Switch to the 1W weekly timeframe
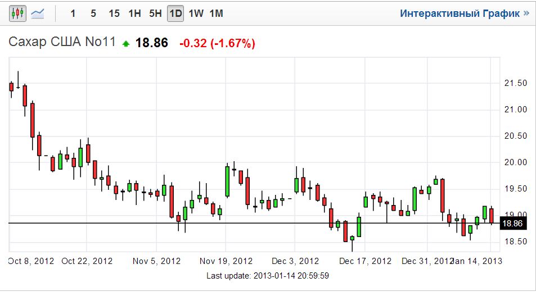This screenshot has width=536, height=296. (x=196, y=13)
